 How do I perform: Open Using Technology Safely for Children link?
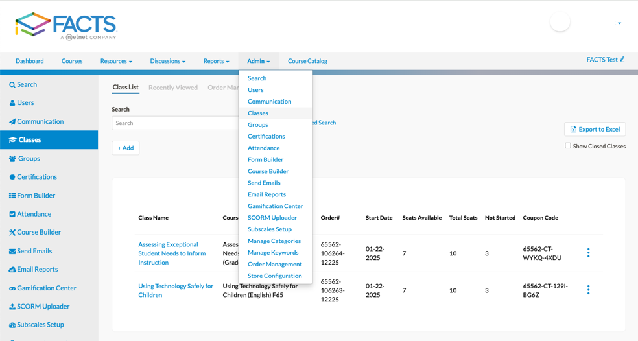(176, 290)
